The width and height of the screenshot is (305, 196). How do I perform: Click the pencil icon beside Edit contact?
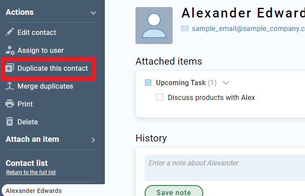click(10, 32)
